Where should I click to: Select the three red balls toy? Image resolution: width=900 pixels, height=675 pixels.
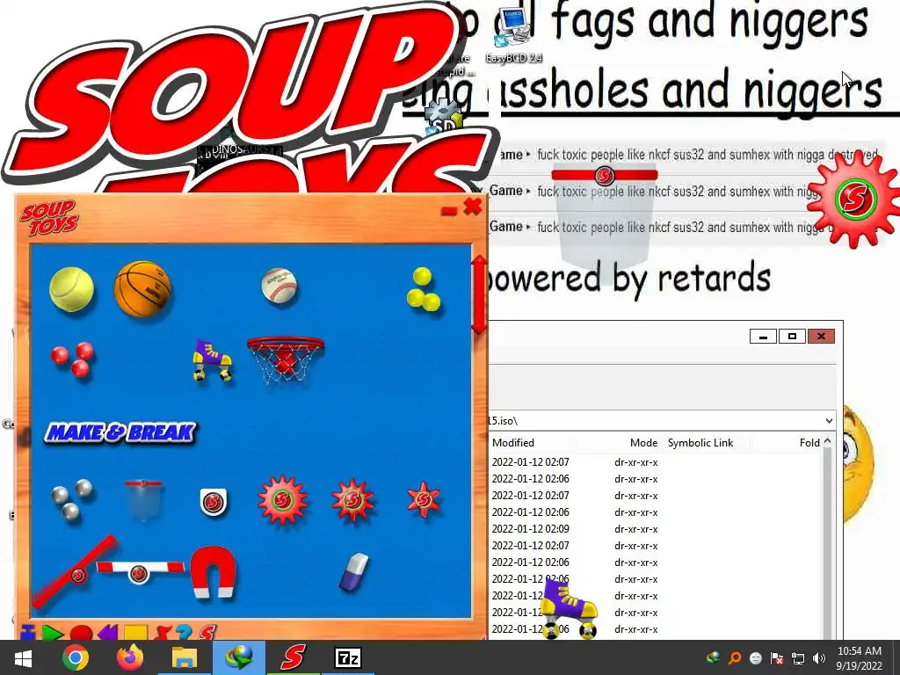(73, 359)
